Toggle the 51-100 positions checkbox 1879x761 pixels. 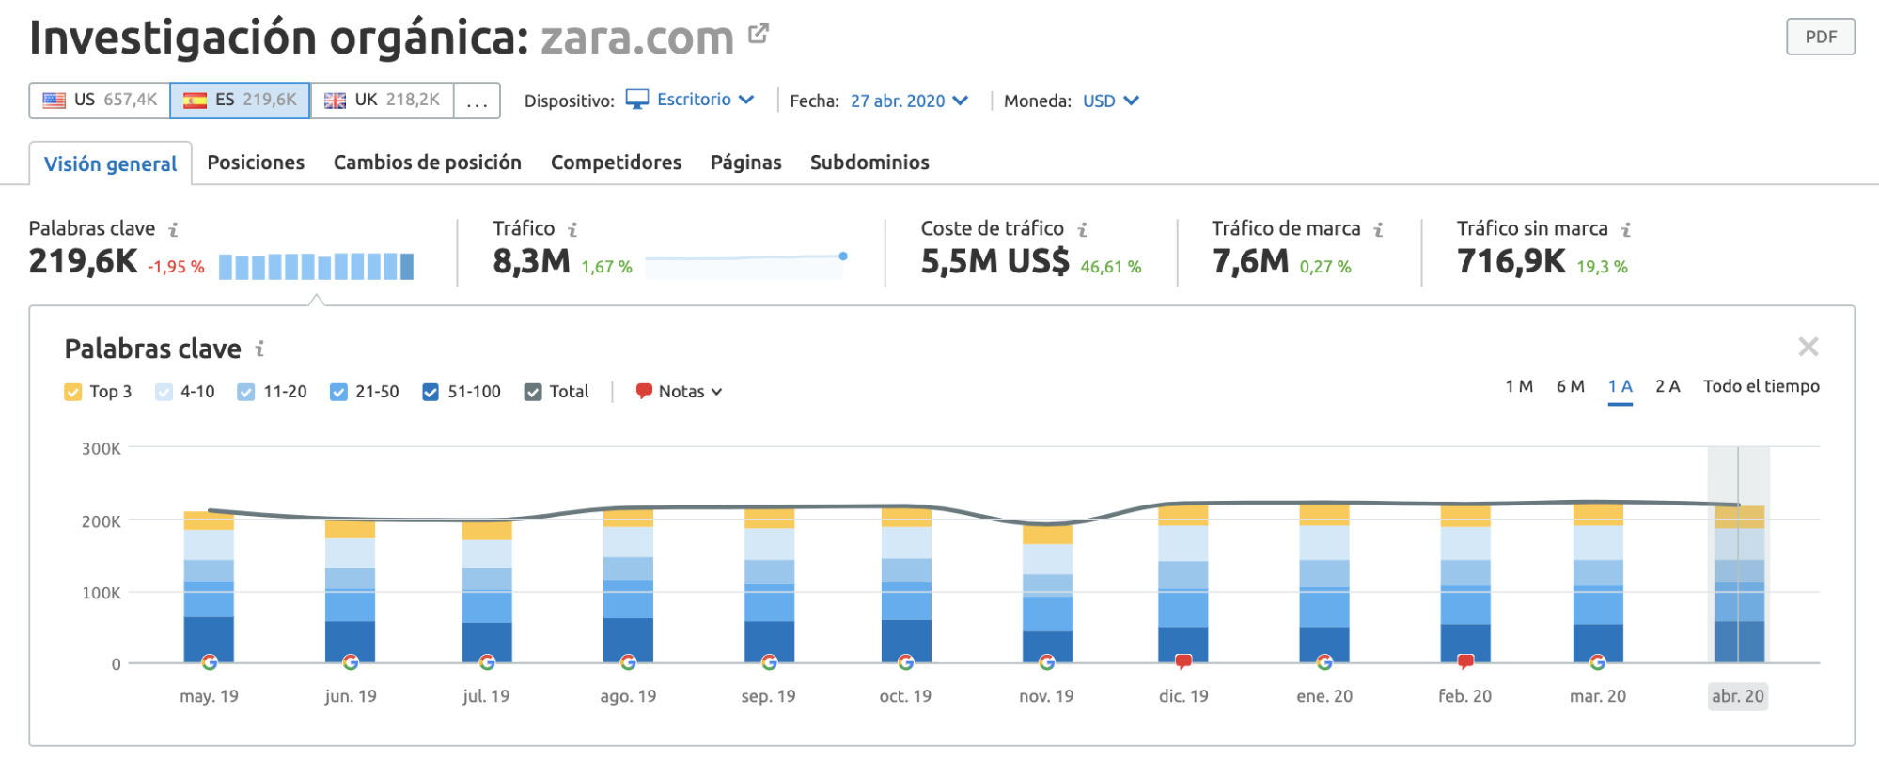coord(431,392)
